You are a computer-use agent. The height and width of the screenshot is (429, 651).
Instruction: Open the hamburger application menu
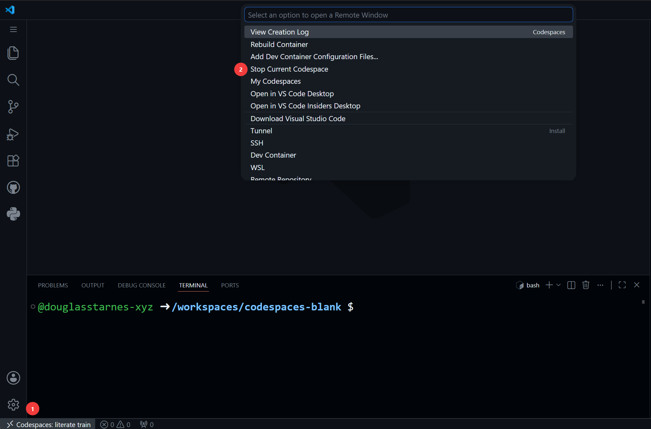tap(13, 29)
